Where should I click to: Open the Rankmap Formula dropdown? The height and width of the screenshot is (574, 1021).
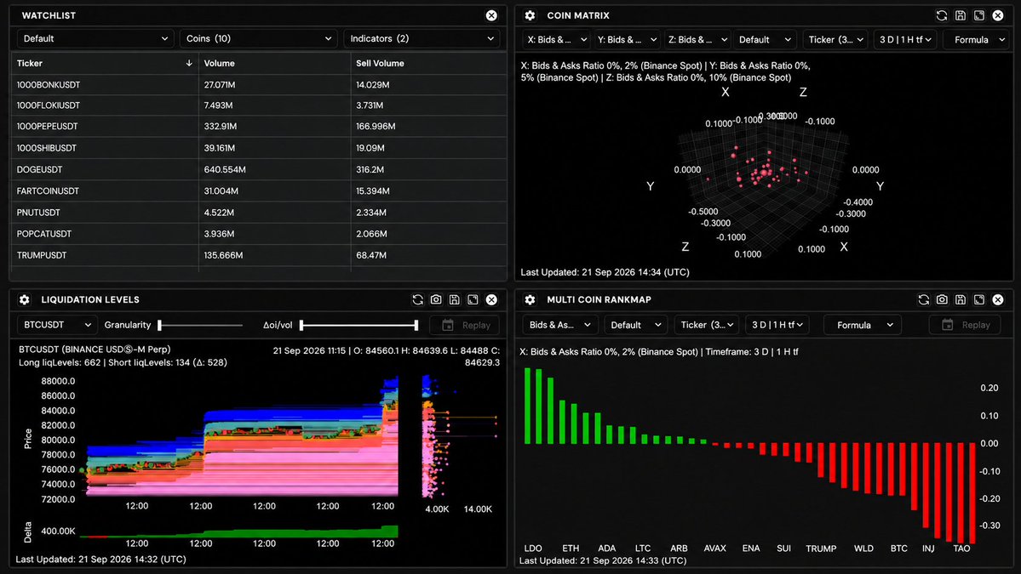(x=862, y=325)
